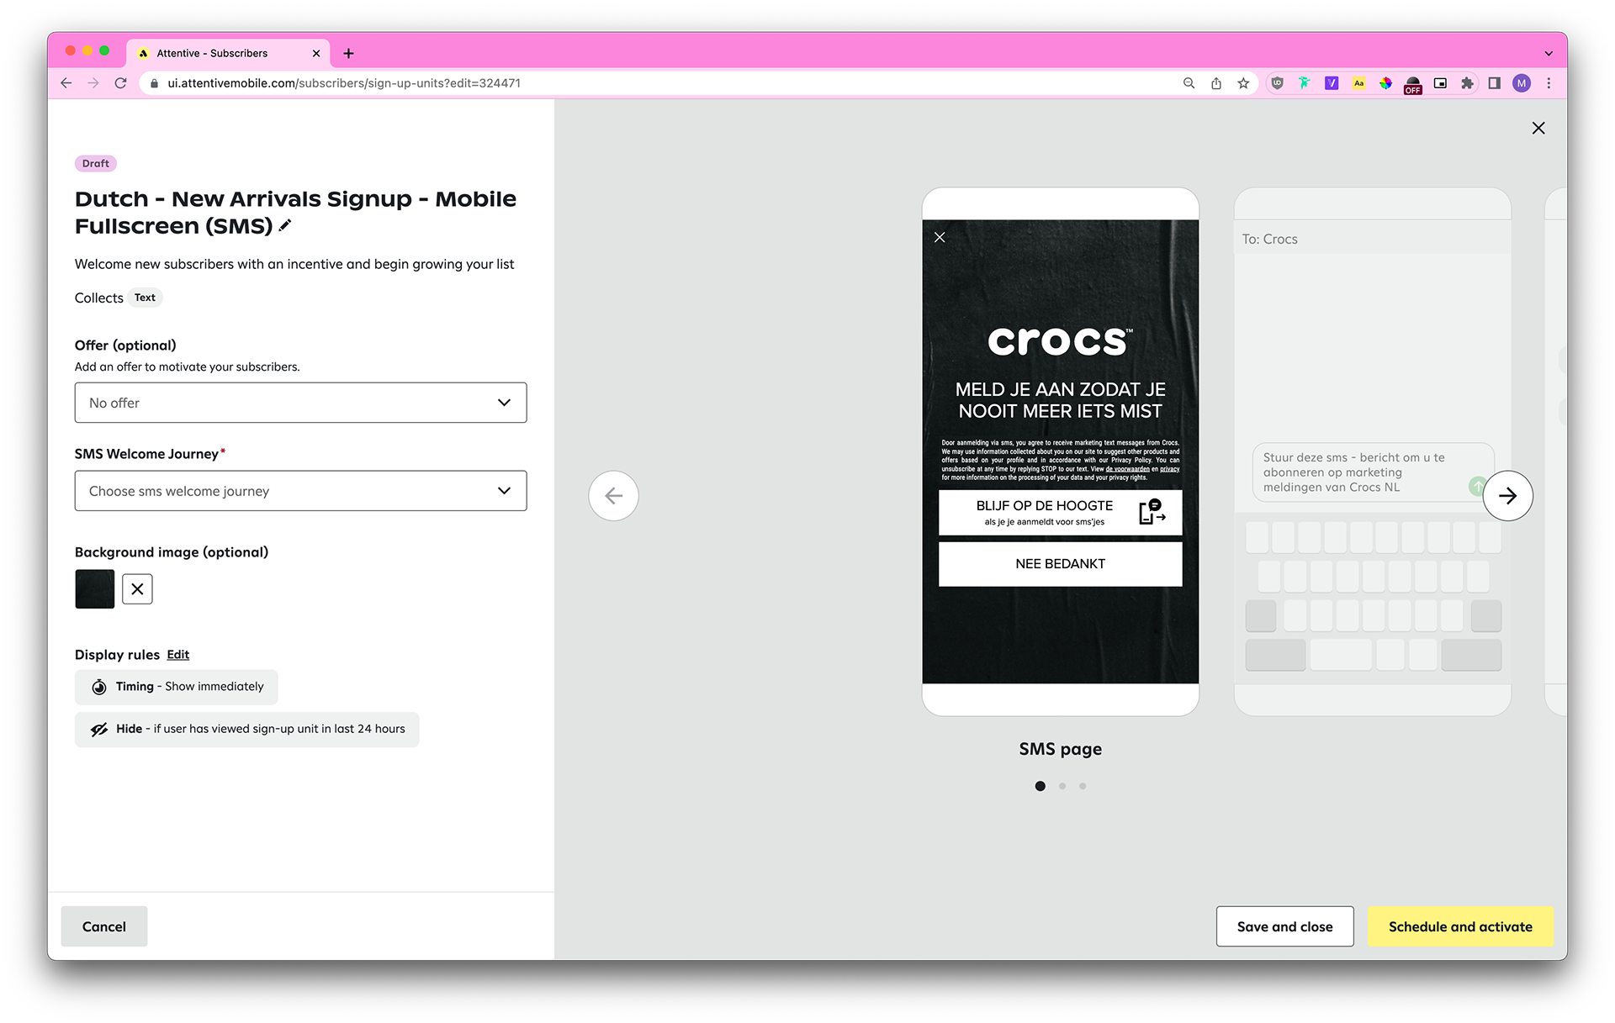Image resolution: width=1615 pixels, height=1023 pixels.
Task: Click Schedule and activate
Action: pos(1460,926)
